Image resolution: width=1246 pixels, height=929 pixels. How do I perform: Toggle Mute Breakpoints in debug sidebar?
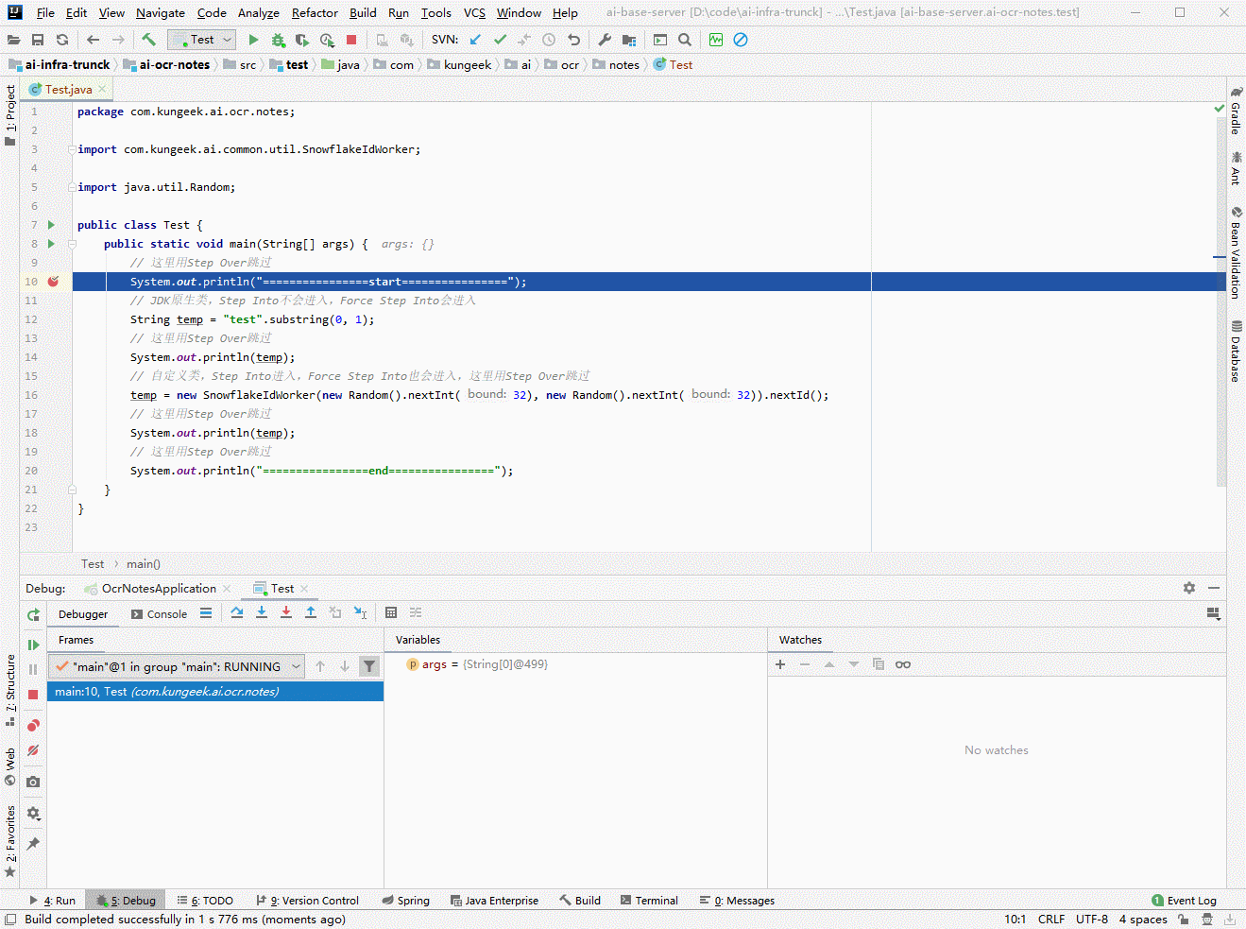point(33,750)
